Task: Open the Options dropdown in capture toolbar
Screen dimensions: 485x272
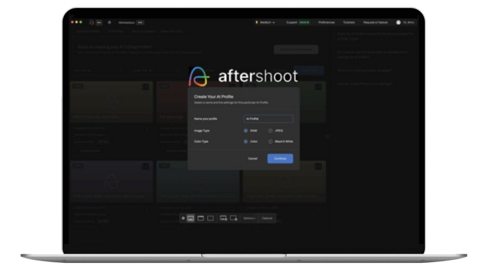Action: coord(249,218)
